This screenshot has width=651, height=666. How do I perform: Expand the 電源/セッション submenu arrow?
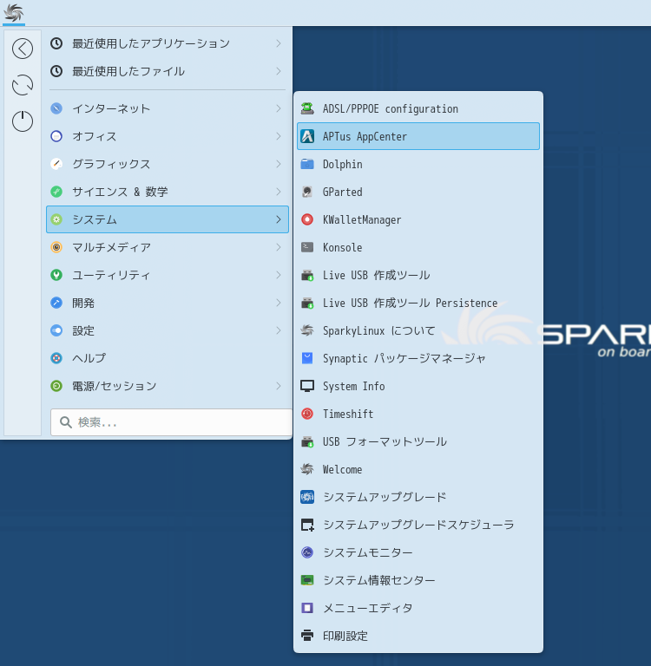pos(278,386)
